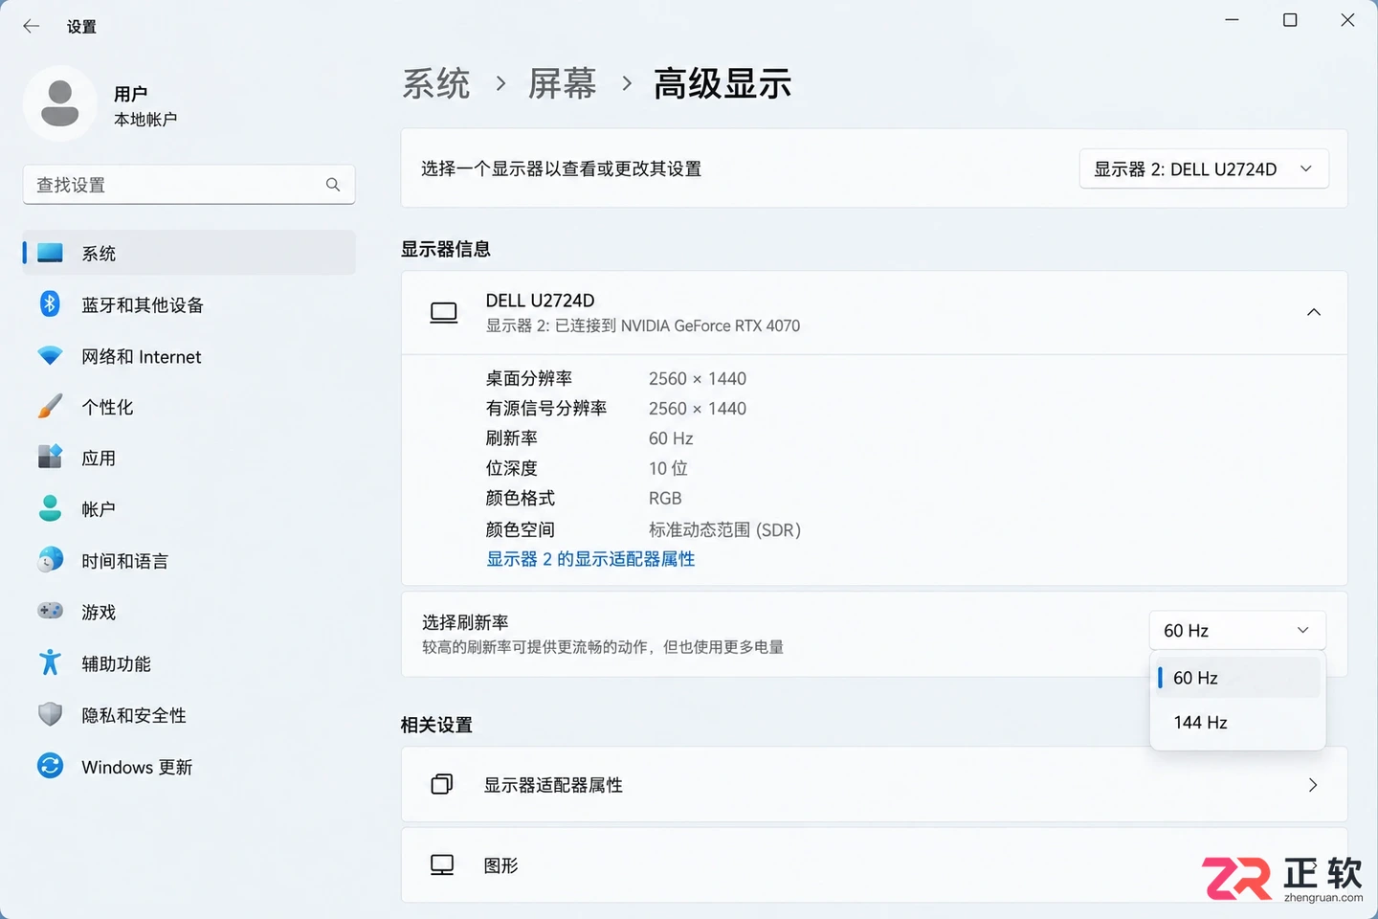Go to 隐私和安全性 settings
1378x919 pixels.
189,714
